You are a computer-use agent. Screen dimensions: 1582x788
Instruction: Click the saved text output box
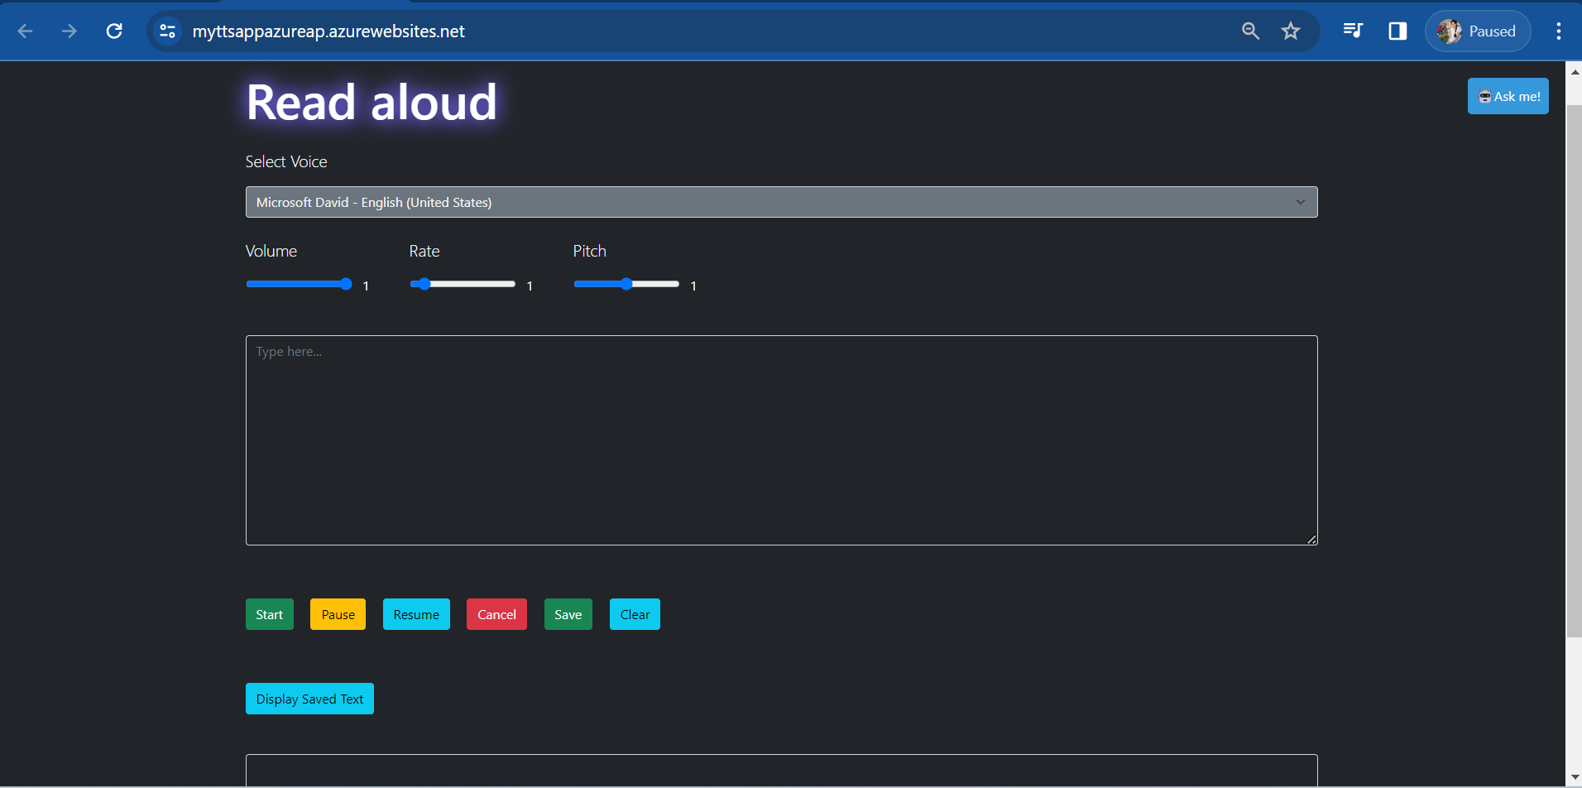(782, 771)
